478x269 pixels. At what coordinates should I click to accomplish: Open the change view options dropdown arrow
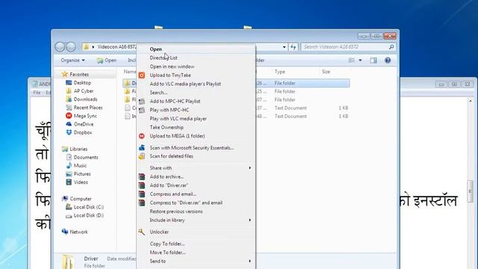coord(360,61)
